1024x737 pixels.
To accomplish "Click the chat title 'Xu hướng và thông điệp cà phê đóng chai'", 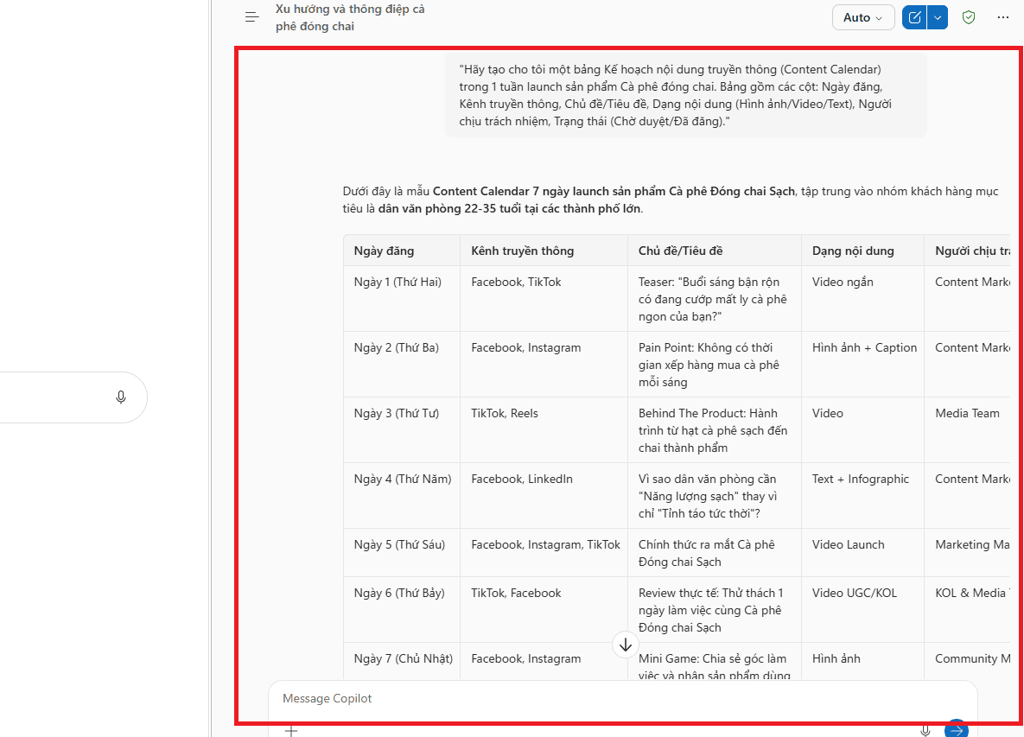I will (x=350, y=17).
